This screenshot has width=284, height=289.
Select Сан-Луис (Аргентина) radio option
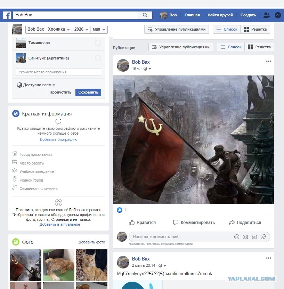tap(98, 58)
